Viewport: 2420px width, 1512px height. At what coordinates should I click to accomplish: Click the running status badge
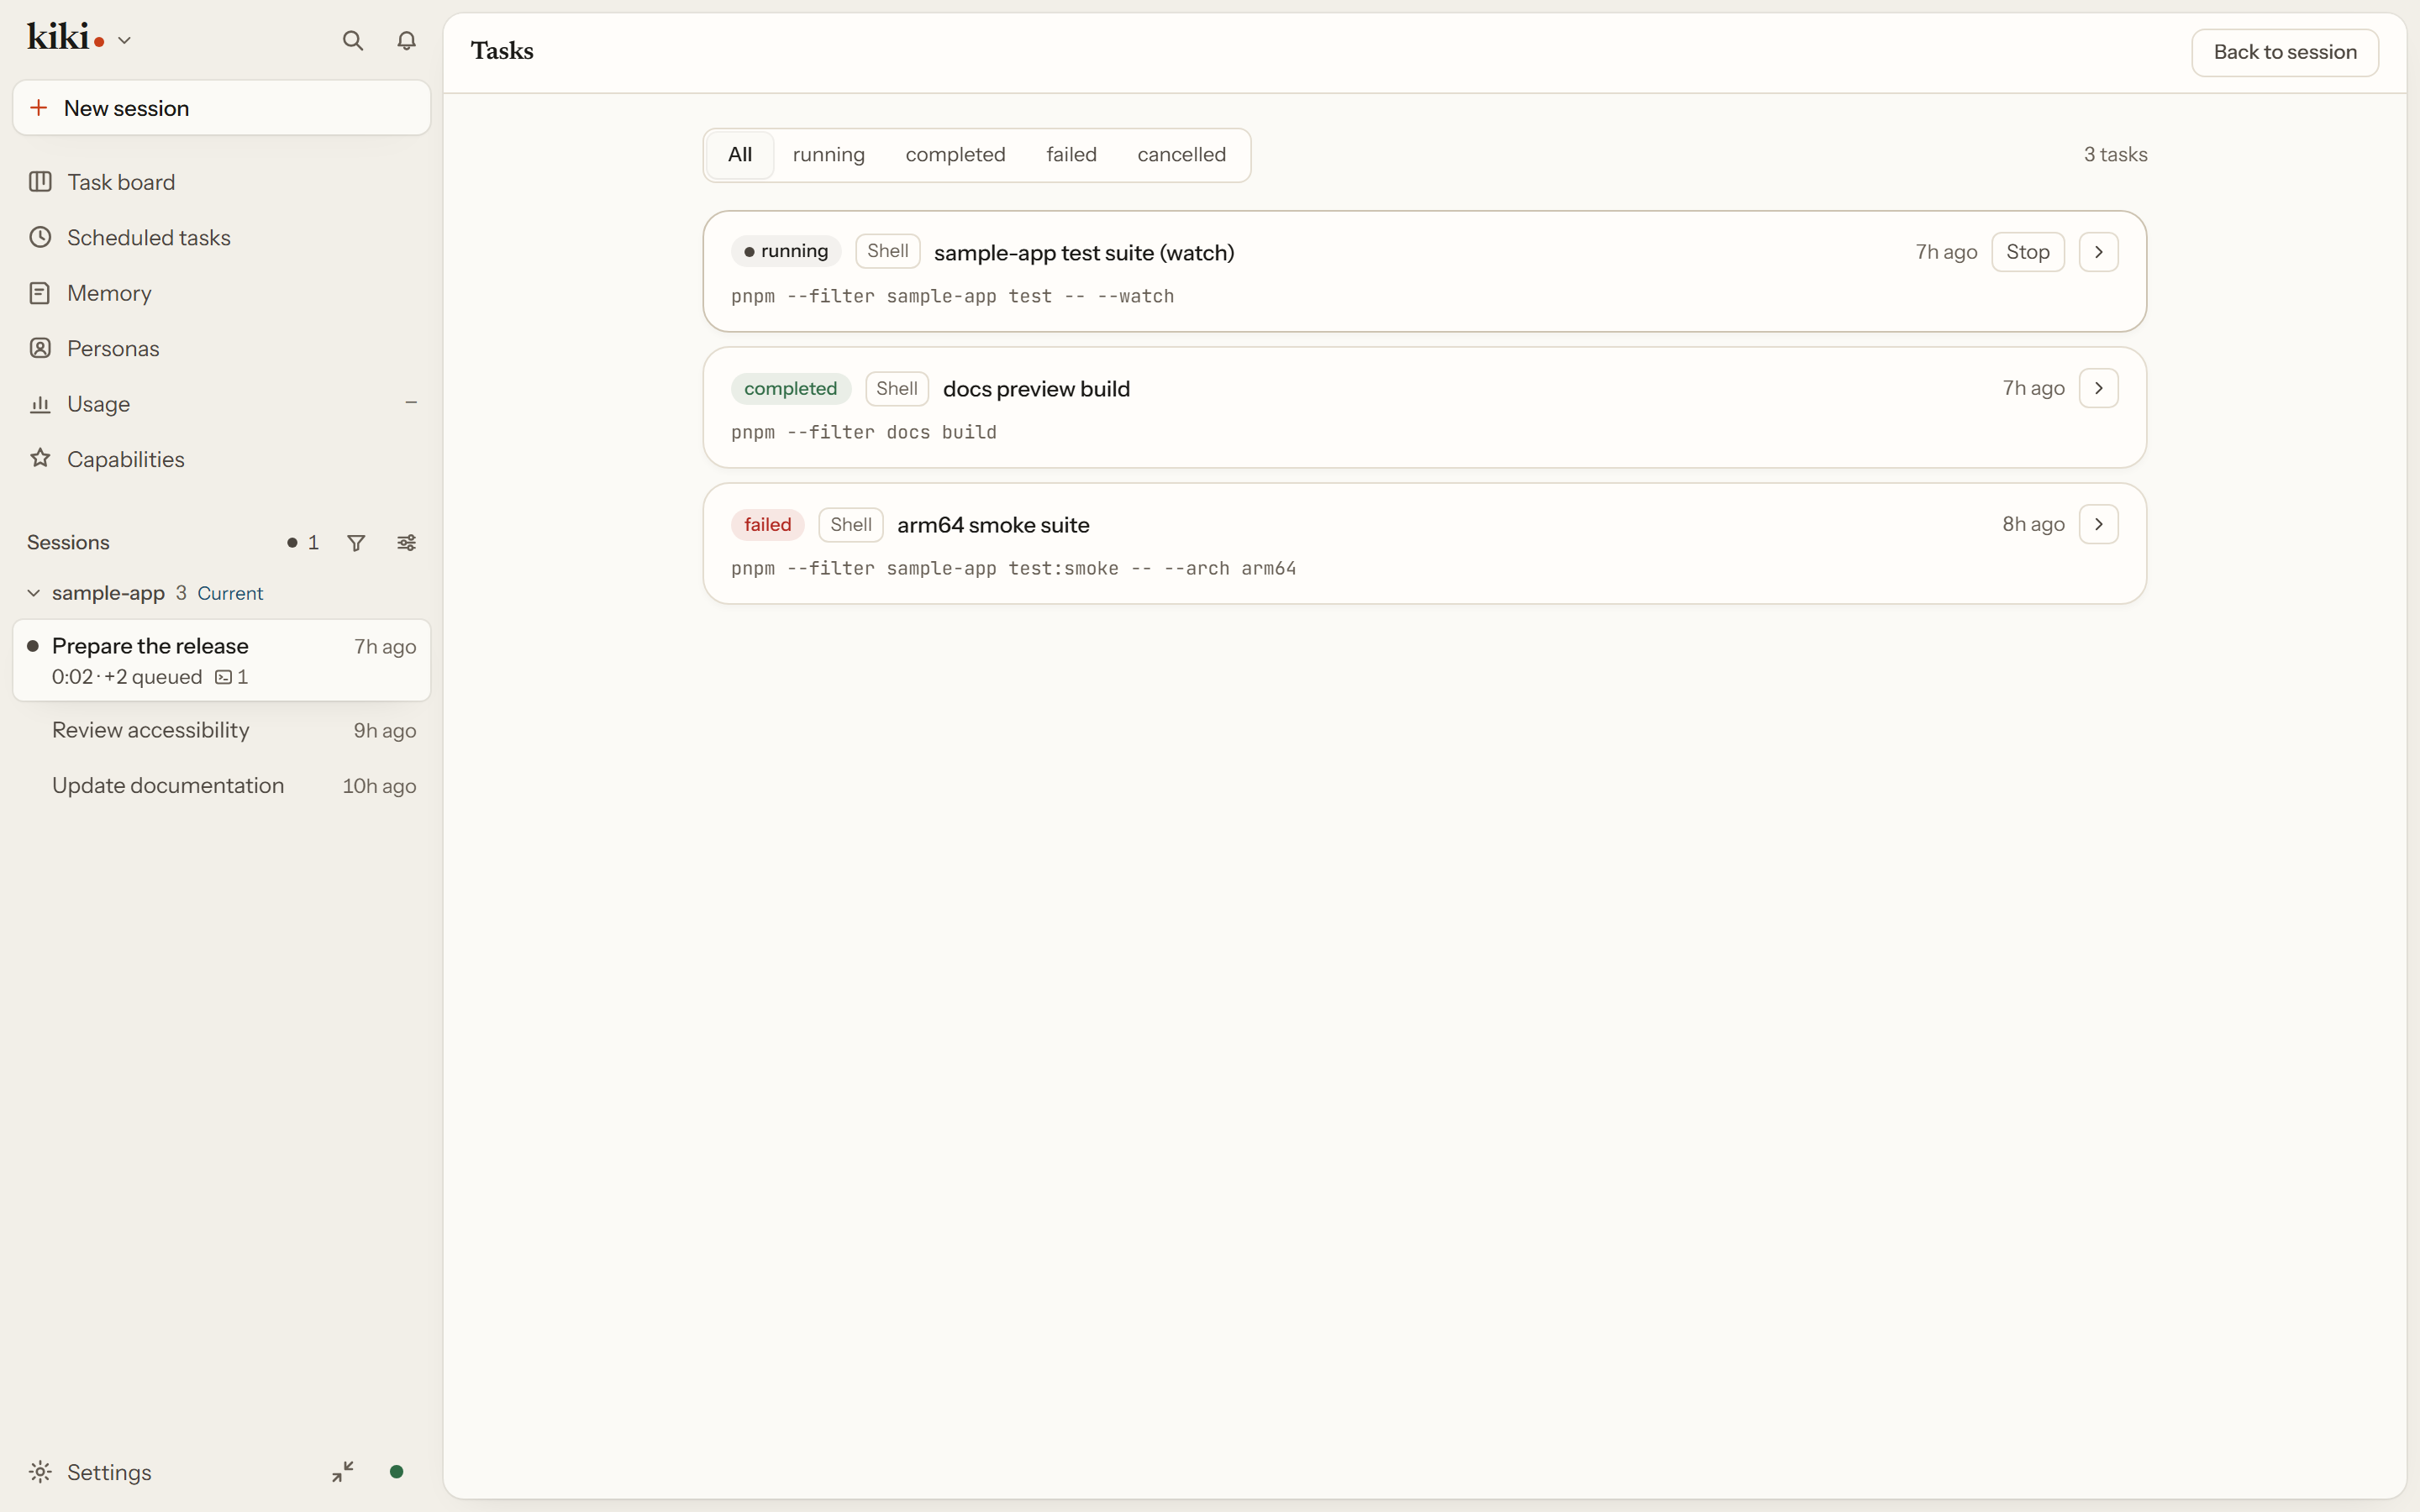(786, 251)
